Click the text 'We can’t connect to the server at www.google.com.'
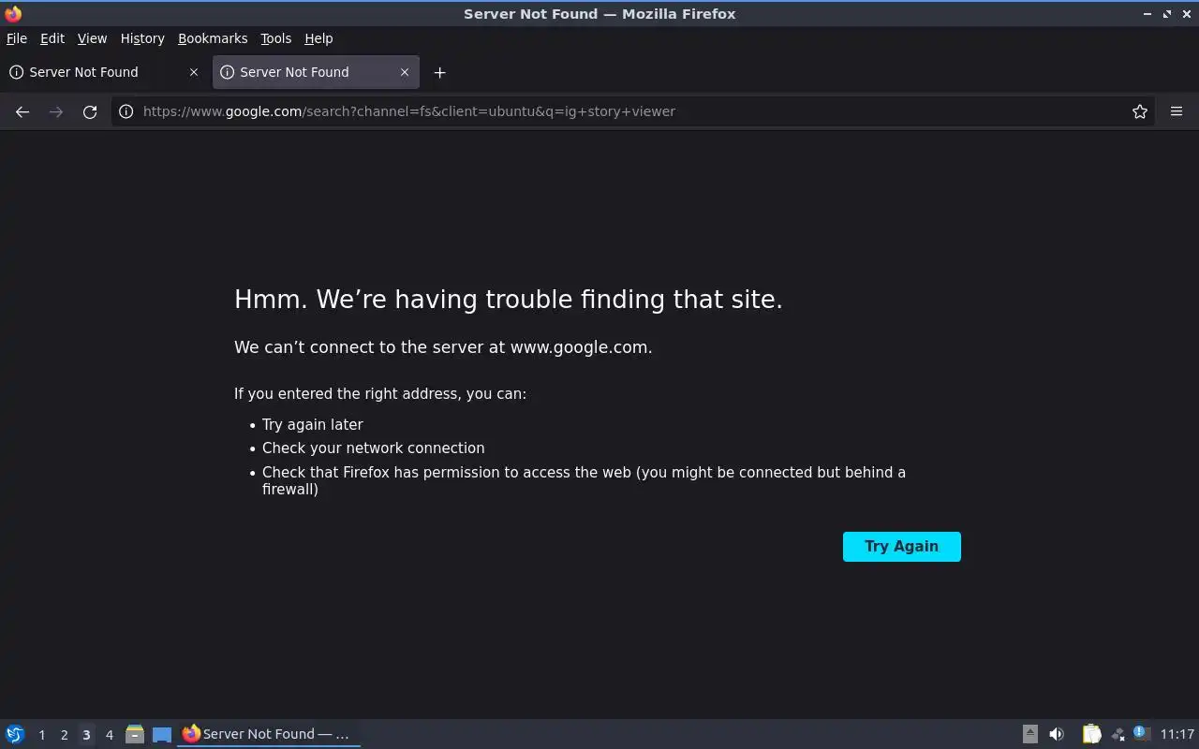 pyautogui.click(x=443, y=347)
